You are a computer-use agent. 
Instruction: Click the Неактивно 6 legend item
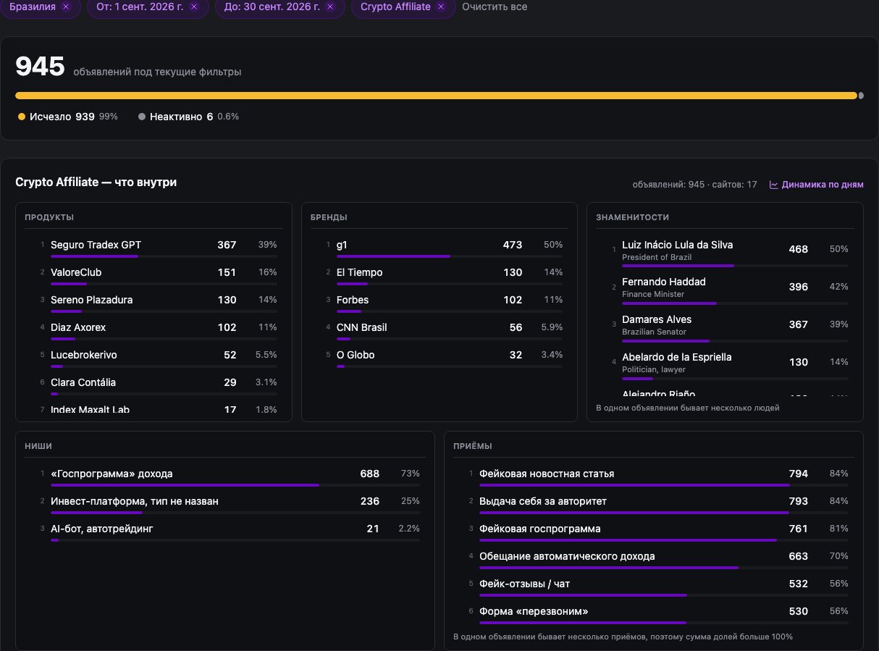coord(188,117)
